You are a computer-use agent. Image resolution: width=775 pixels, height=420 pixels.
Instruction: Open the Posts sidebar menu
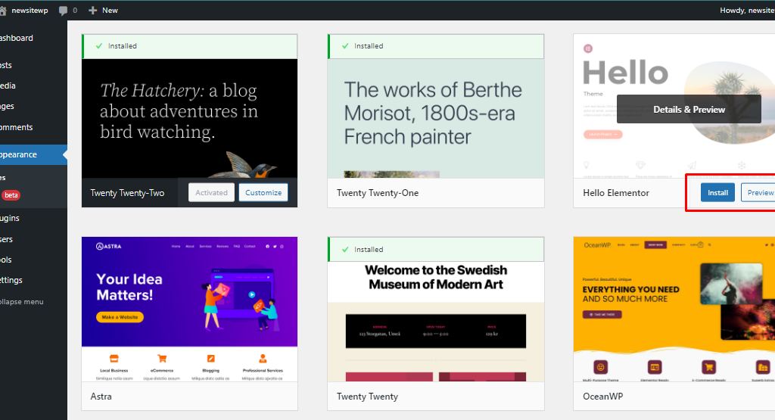6,65
